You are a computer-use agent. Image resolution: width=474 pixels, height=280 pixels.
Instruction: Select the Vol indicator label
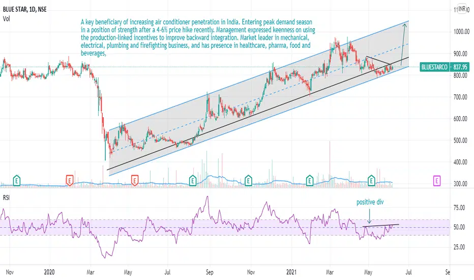tap(6, 19)
